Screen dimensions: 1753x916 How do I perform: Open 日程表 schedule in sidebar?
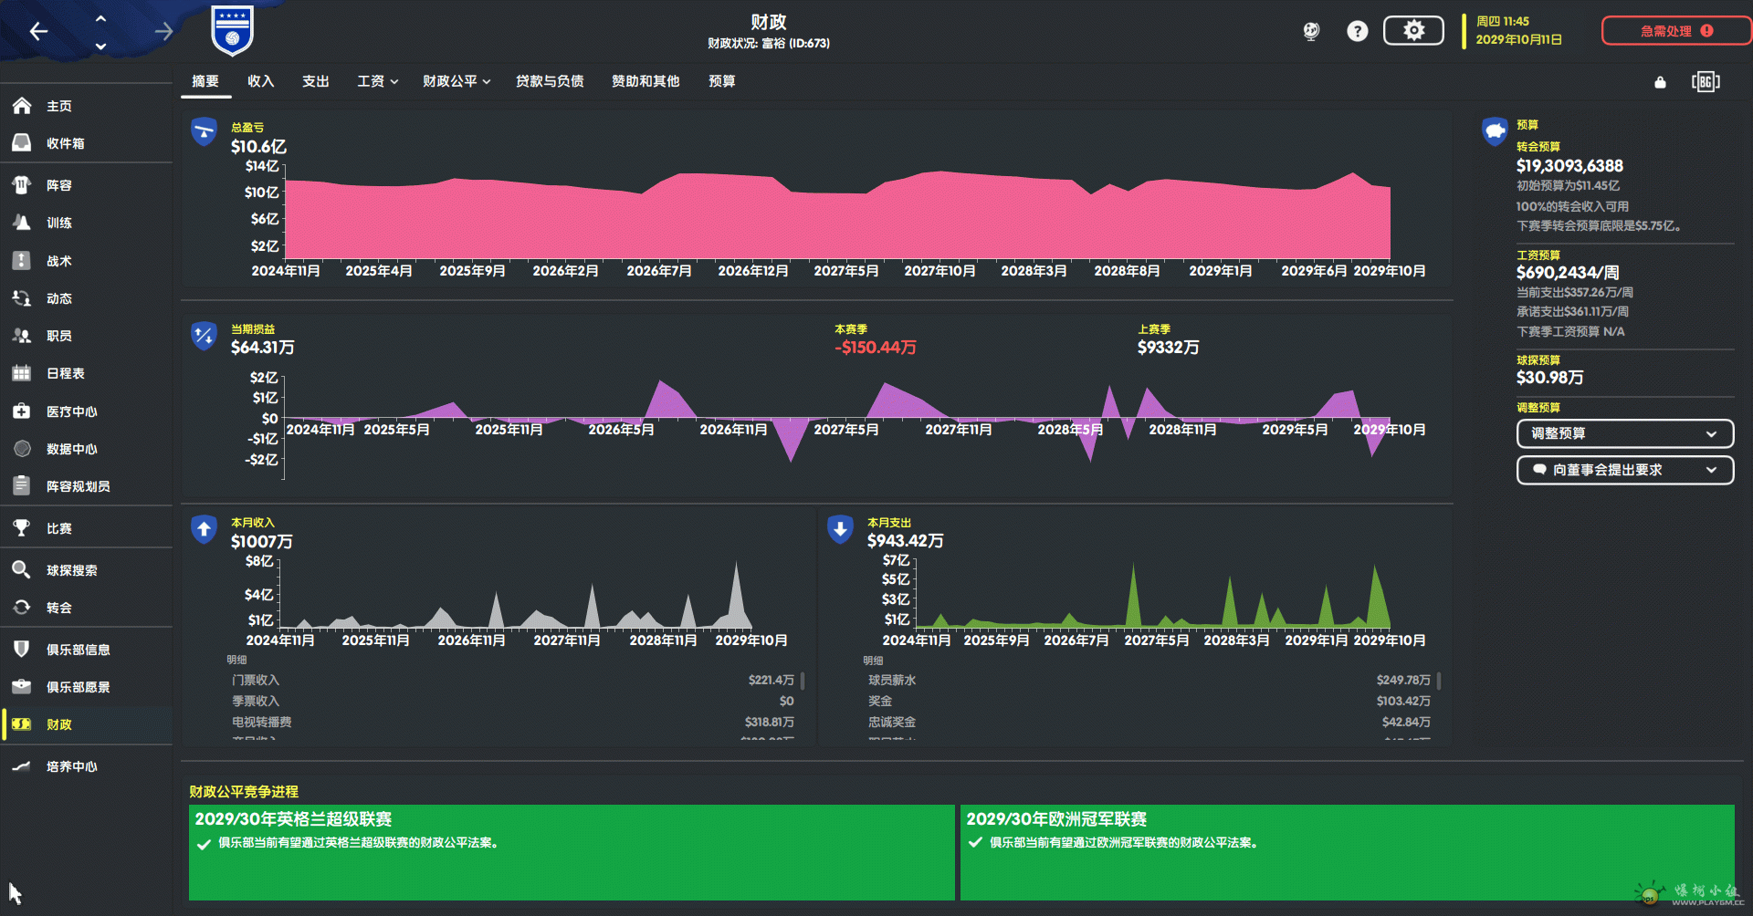[86, 373]
